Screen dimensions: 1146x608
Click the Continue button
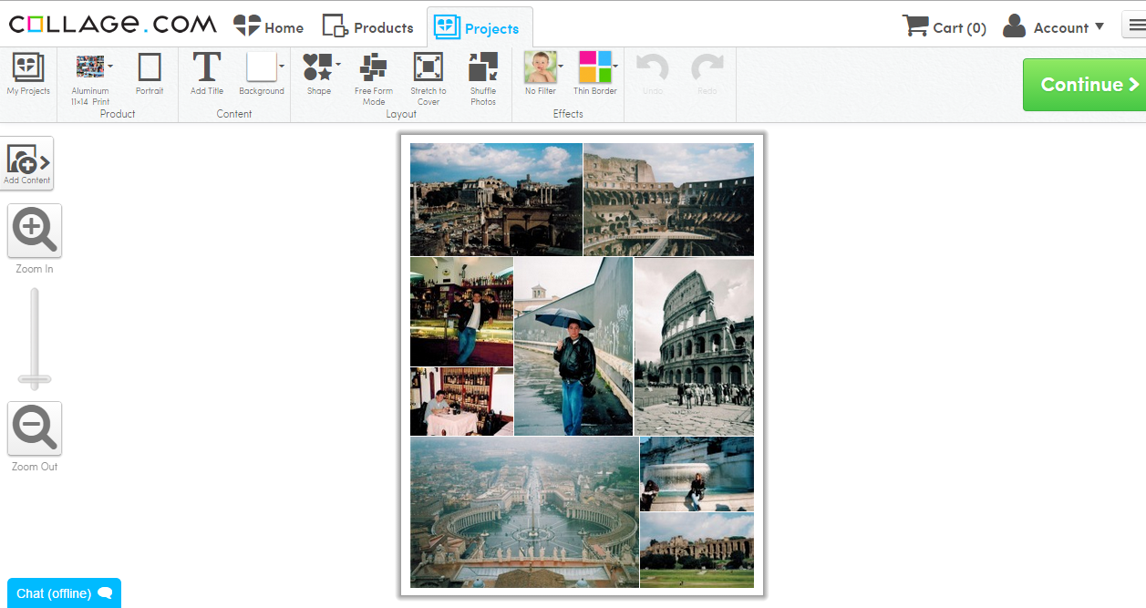pos(1085,85)
